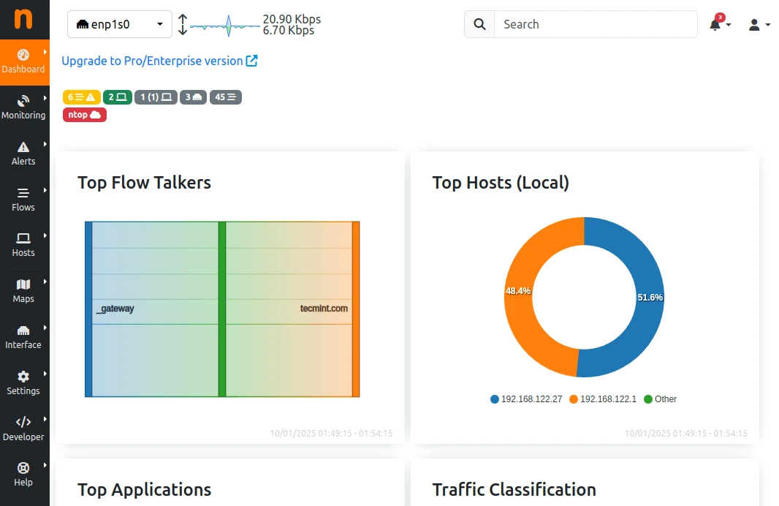779x506 pixels.
Task: Click the Search input field
Action: click(596, 24)
